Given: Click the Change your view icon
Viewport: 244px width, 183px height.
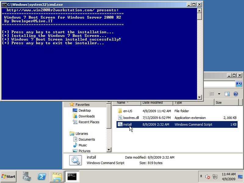Looking at the screenshot, I should click(x=211, y=94).
